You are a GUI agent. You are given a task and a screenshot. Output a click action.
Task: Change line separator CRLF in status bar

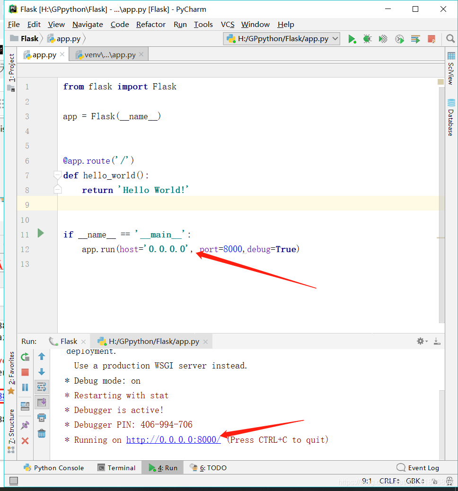(389, 481)
